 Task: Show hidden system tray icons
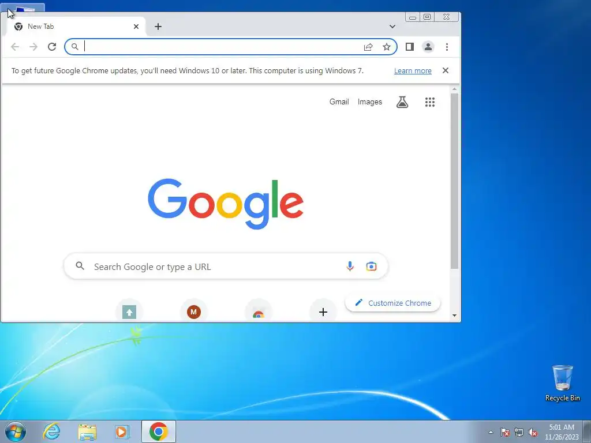tap(491, 432)
